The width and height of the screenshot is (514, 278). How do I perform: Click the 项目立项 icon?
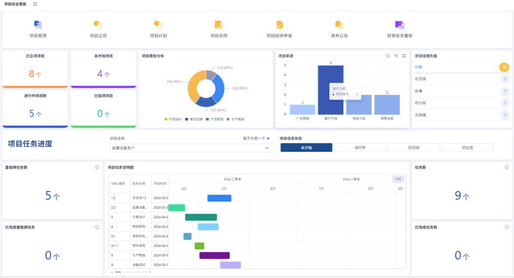[x=98, y=25]
